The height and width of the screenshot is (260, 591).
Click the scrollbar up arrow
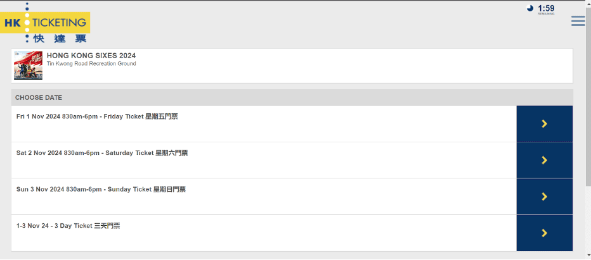(588, 4)
